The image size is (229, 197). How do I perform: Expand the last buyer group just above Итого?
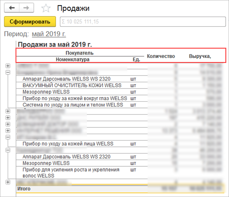pyautogui.click(x=8, y=182)
